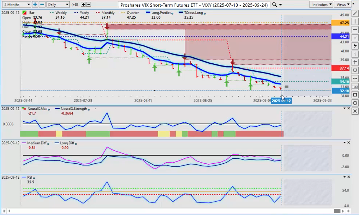The height and width of the screenshot is (215, 359).
Task: Select the freehand curve drawing tool
Action: tap(355, 78)
